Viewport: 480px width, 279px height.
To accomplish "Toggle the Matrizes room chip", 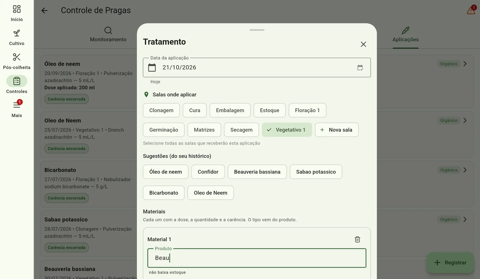I will coord(204,130).
